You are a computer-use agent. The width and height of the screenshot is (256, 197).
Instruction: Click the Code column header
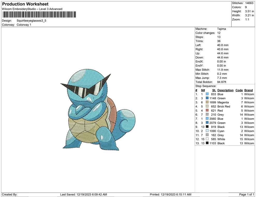coord(239,90)
